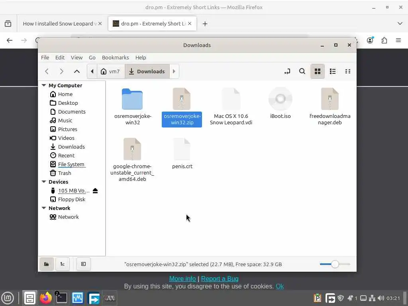Open the Bookmarks menu
This screenshot has width=408, height=306.
coord(116,57)
